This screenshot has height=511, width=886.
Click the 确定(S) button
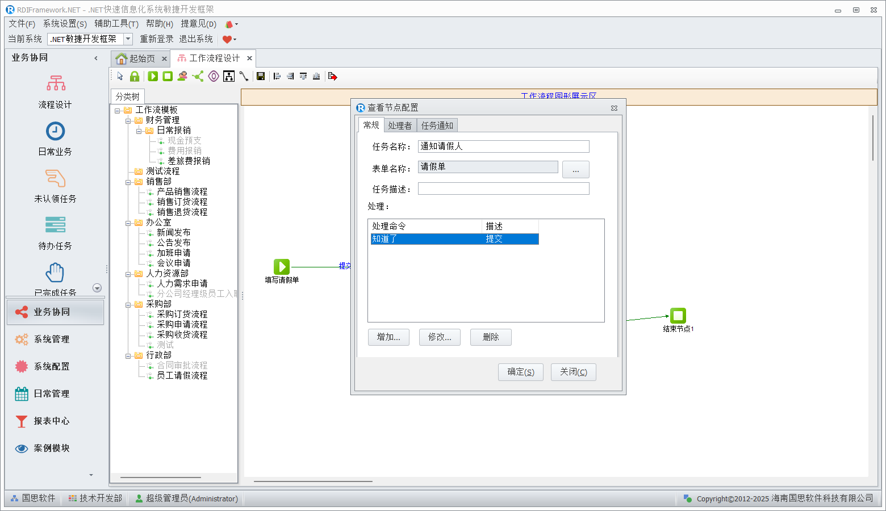point(520,372)
